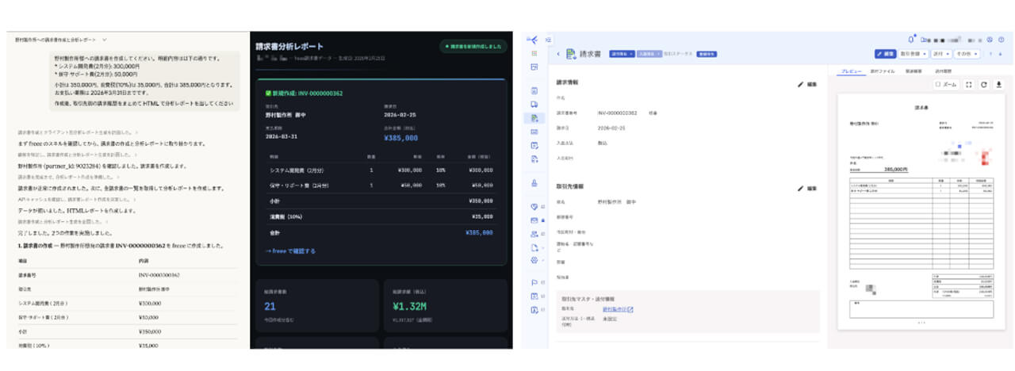Viewport: 1015px width, 371px height.
Task: Open the people/partners icon in sidebar
Action: [534, 233]
